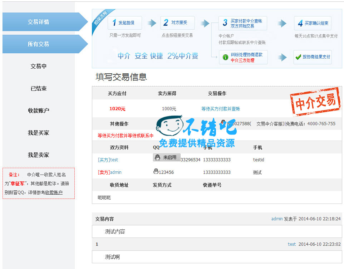Viewport: 344px width, 269px height.
Task: Click step 4 买家确认结束 box
Action: (x=313, y=23)
